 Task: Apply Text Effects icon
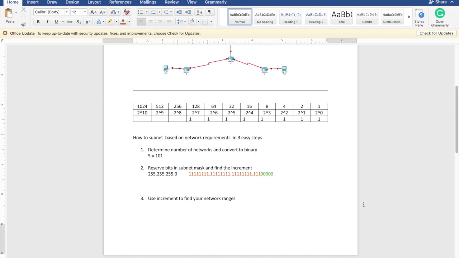tap(99, 22)
